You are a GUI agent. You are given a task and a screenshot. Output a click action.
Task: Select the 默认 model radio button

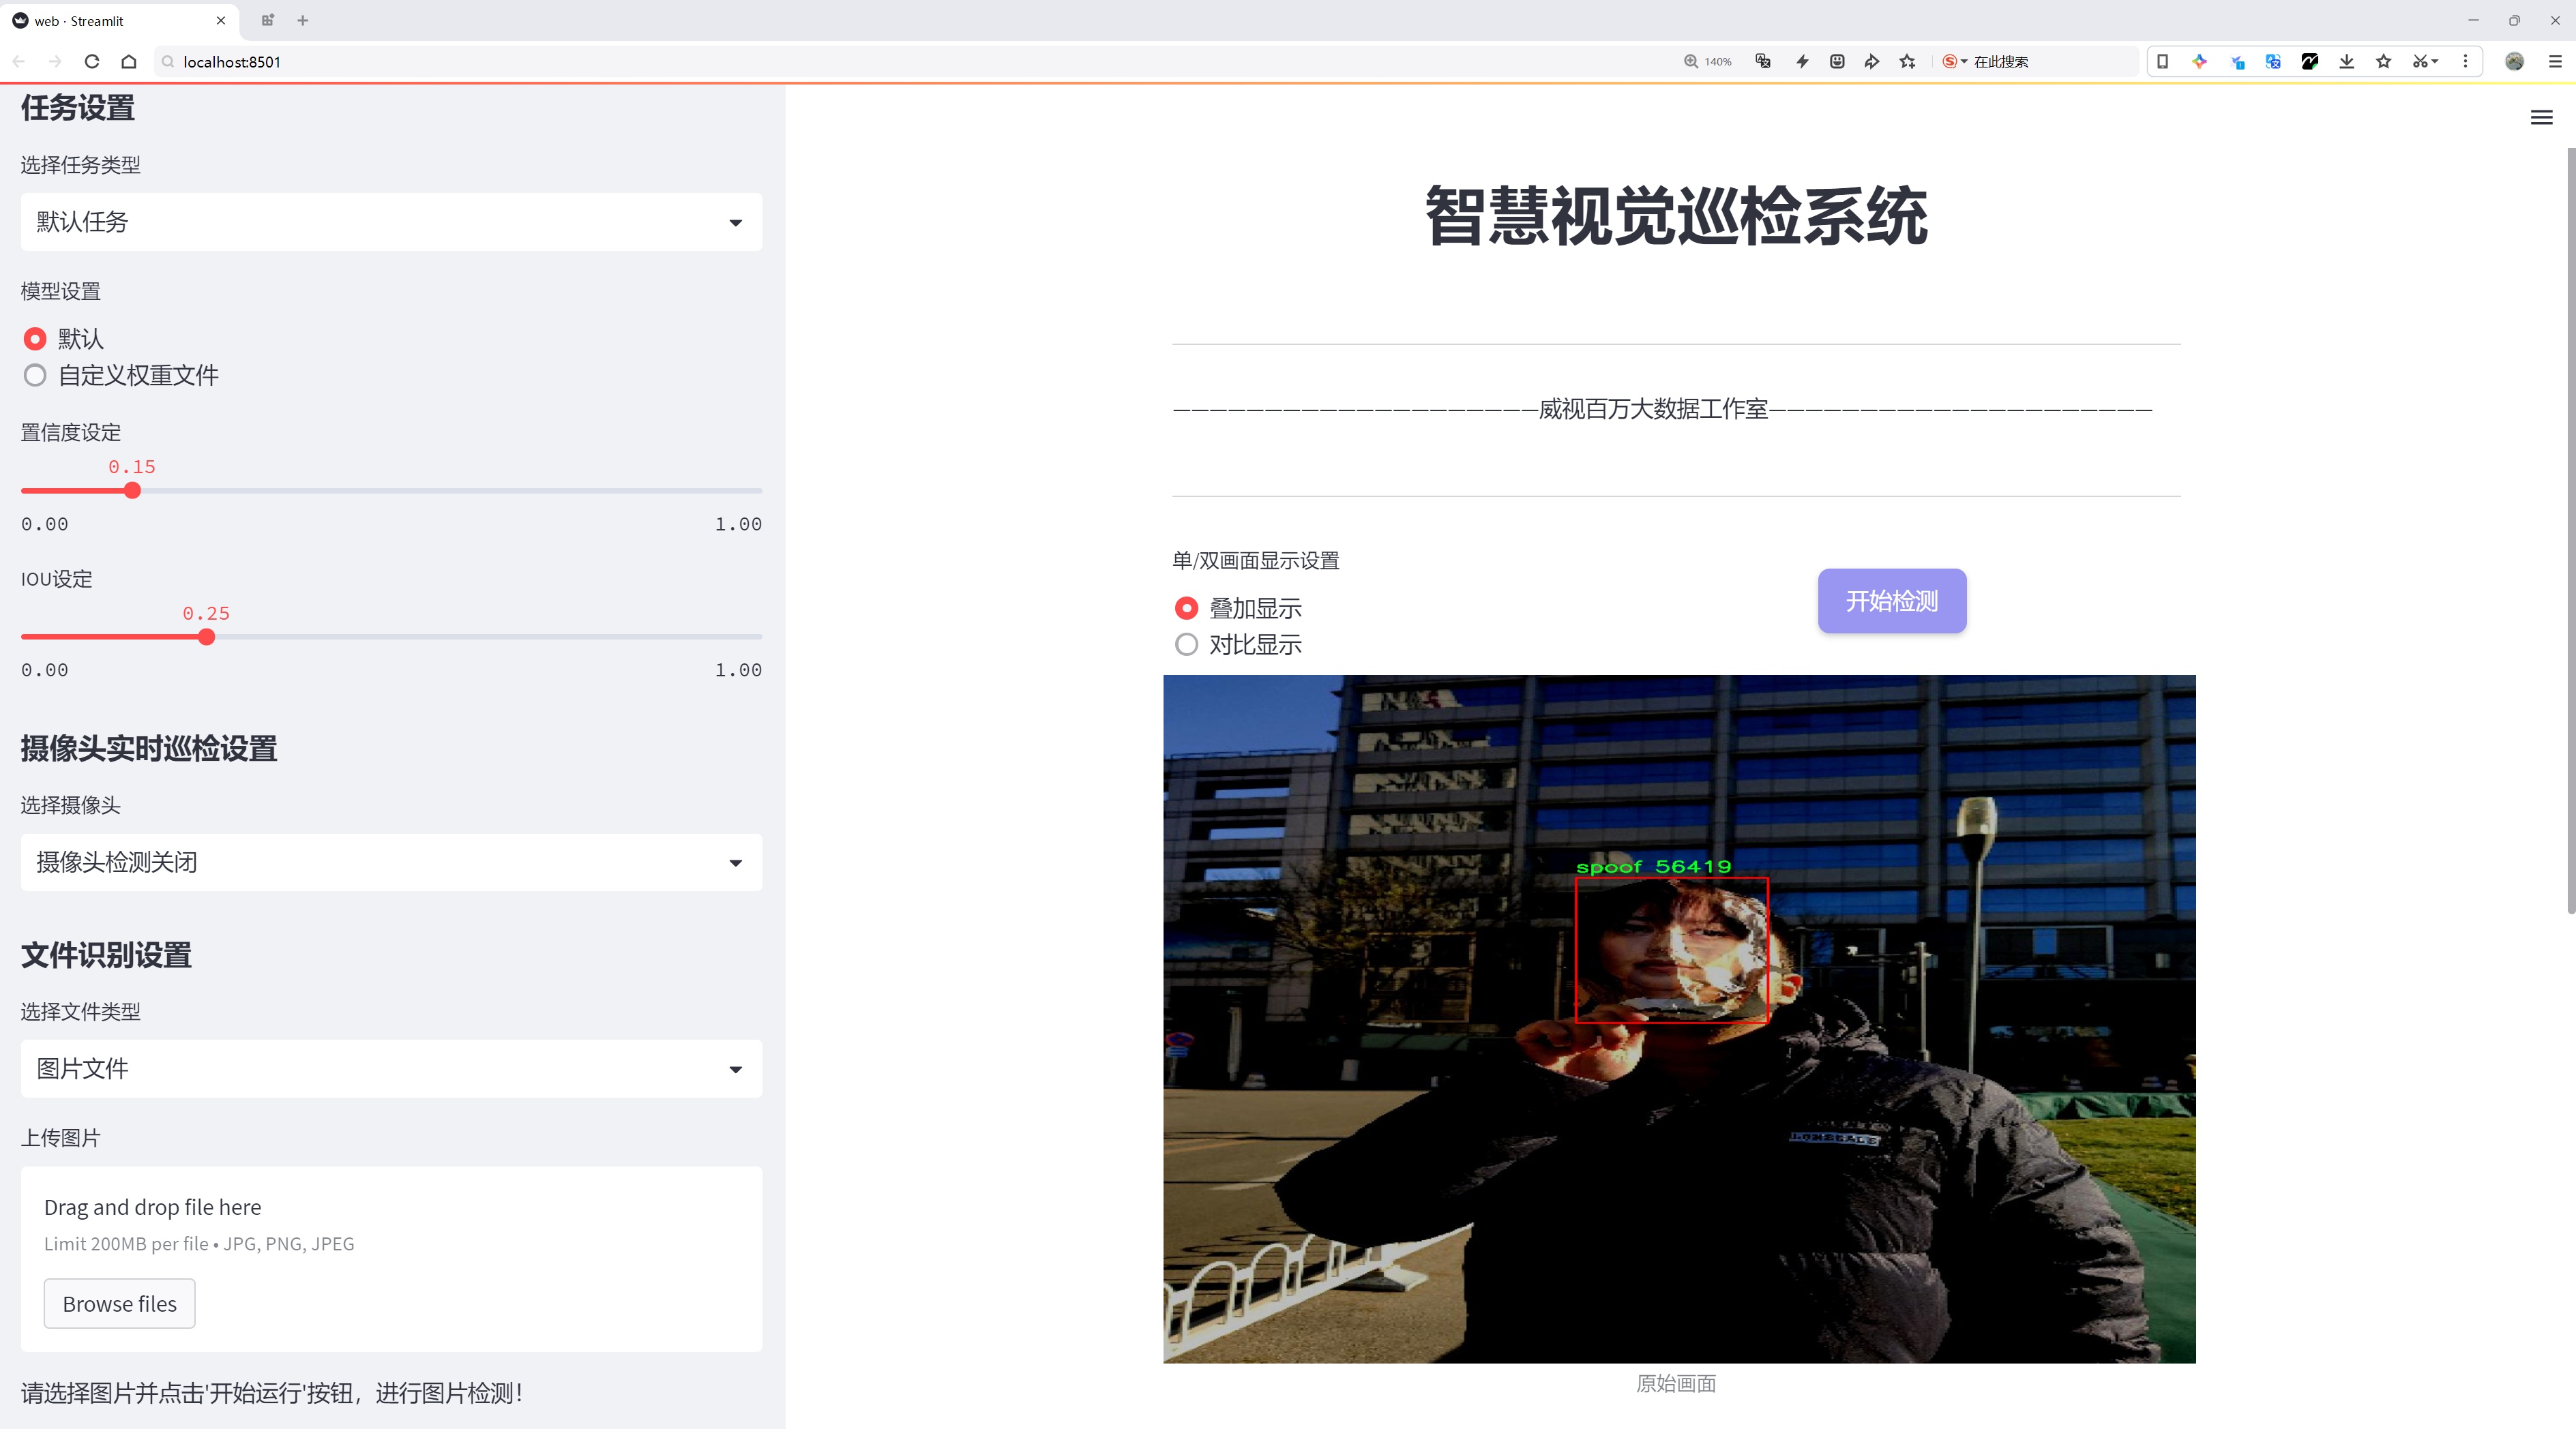point(35,339)
